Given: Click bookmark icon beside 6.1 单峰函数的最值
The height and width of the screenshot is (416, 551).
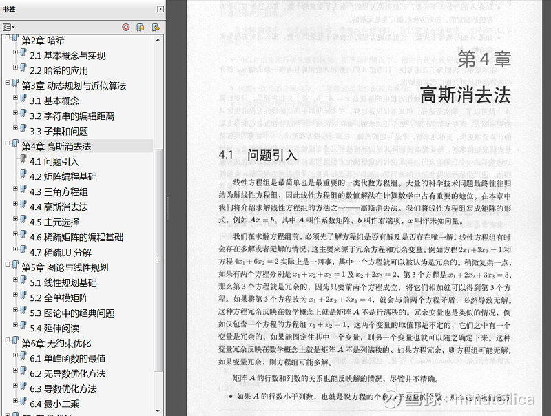Looking at the screenshot, I should (x=23, y=357).
